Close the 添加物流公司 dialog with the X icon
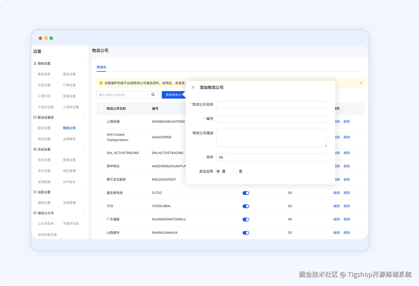Viewport: 419px width, 286px height. (x=193, y=87)
